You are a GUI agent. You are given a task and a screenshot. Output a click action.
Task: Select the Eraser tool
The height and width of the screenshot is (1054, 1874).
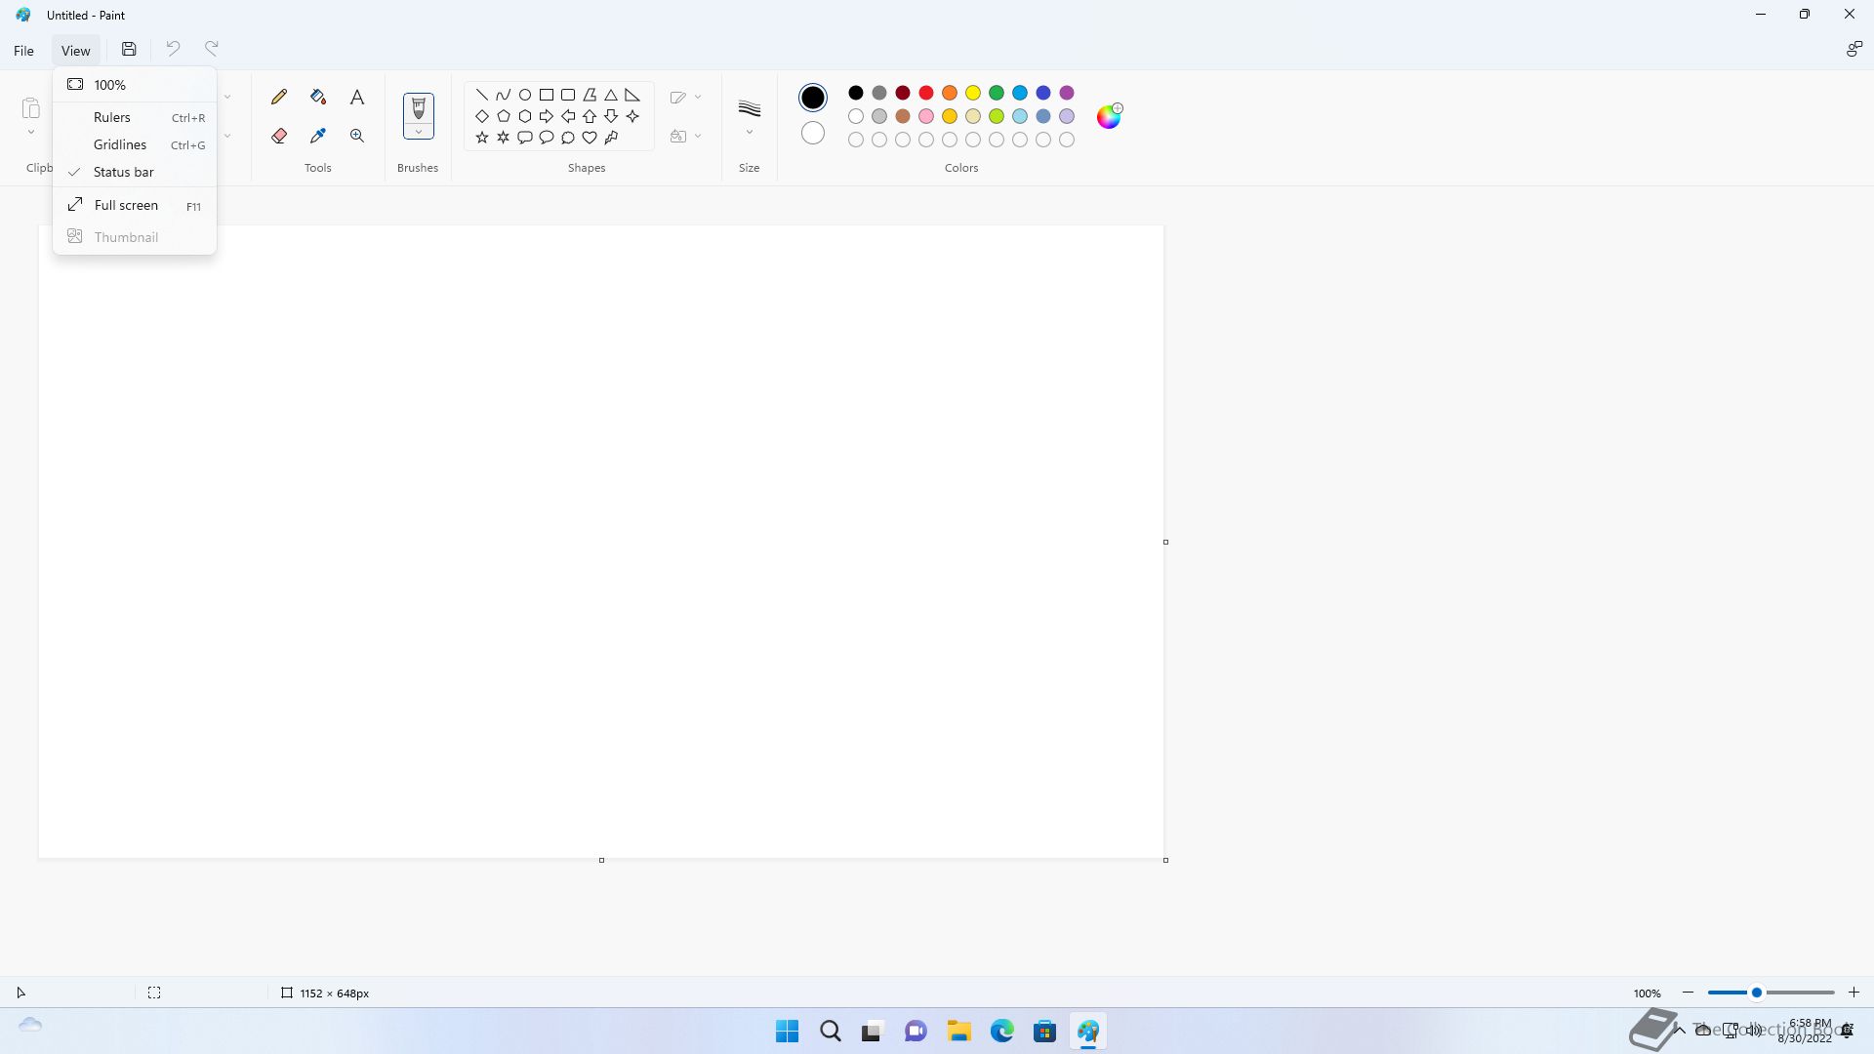point(279,136)
